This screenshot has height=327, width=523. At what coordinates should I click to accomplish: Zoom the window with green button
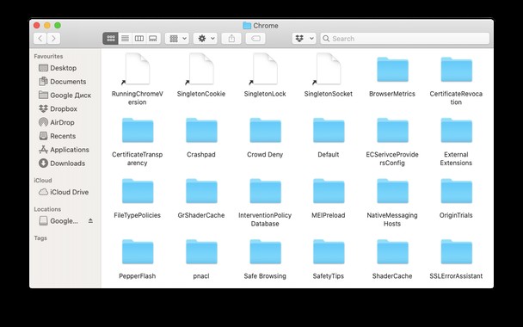(58, 25)
